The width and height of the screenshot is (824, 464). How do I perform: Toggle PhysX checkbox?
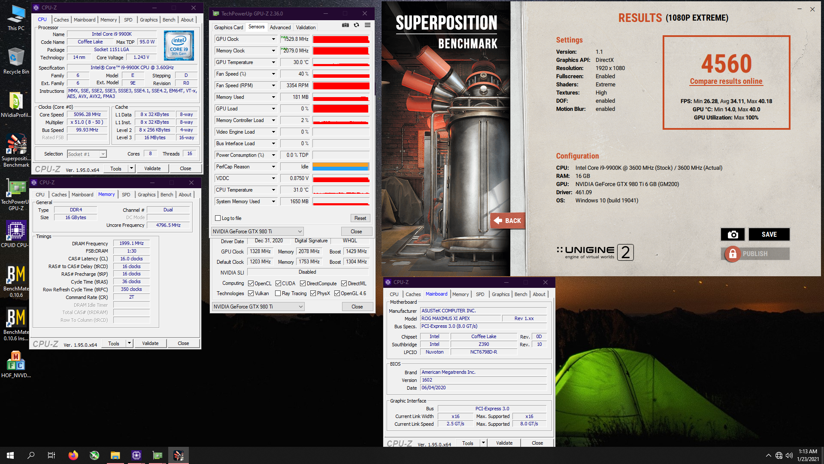pyautogui.click(x=313, y=293)
